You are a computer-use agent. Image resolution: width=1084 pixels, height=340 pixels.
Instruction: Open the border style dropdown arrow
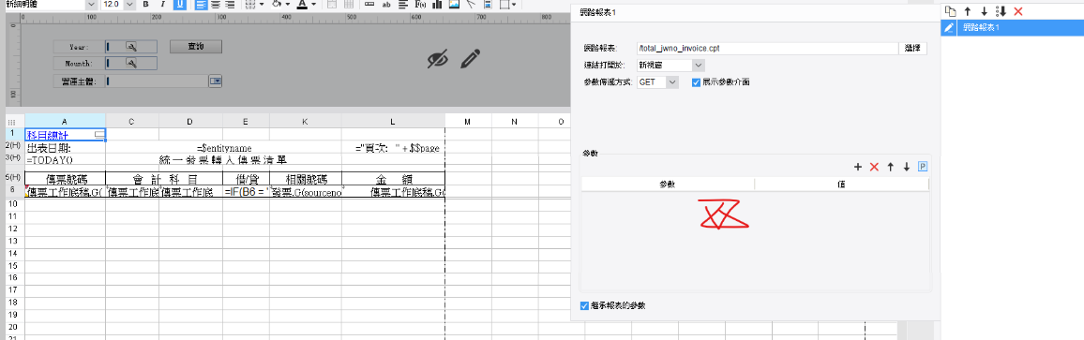point(262,4)
